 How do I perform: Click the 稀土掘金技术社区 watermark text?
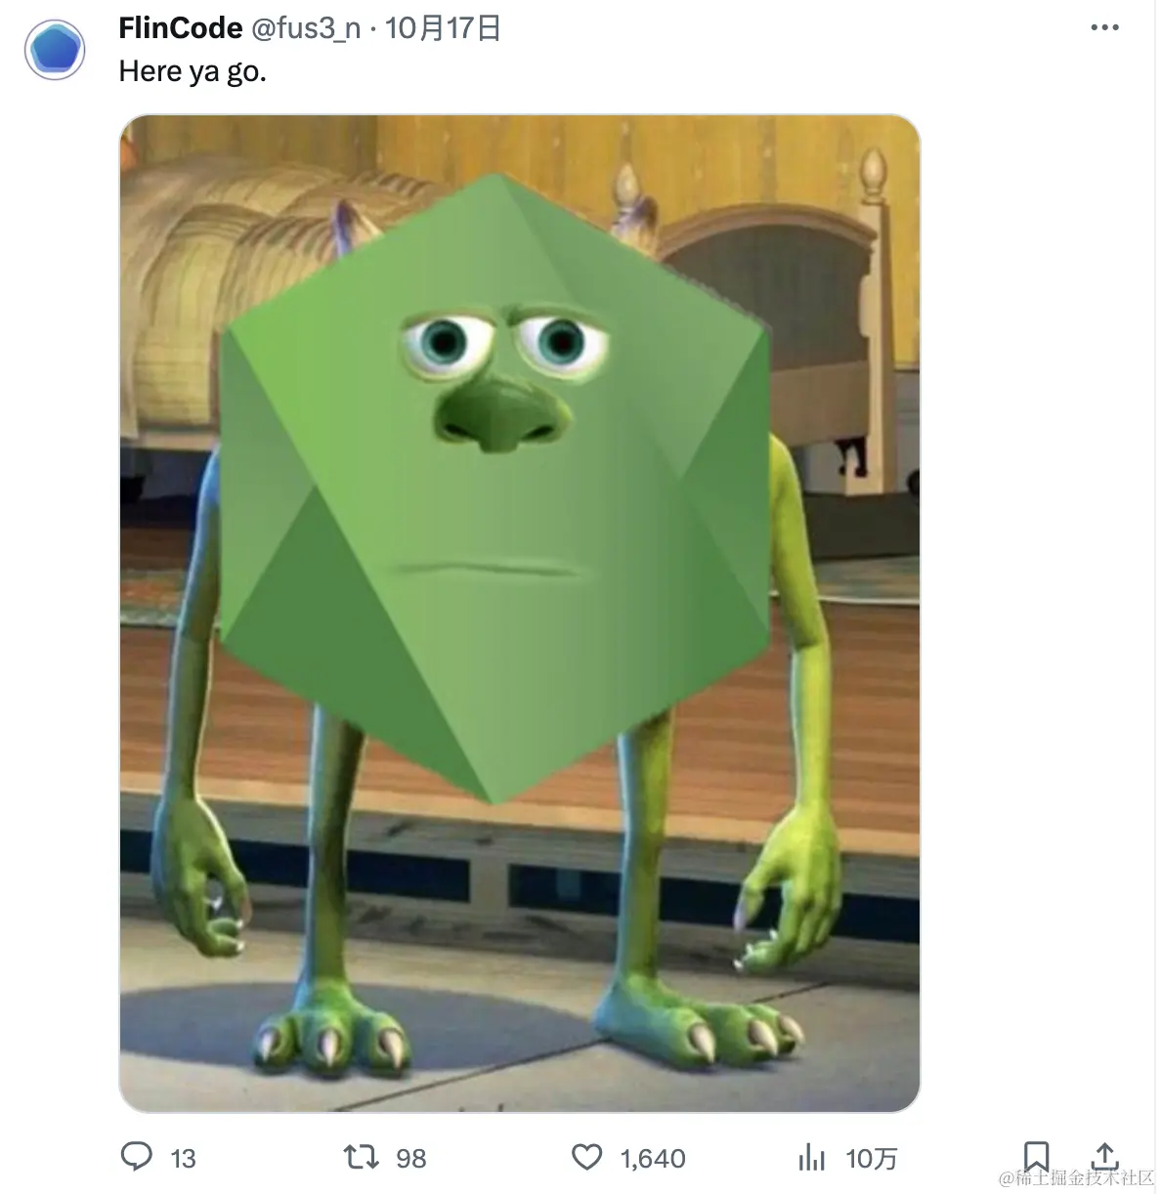tap(1077, 1178)
